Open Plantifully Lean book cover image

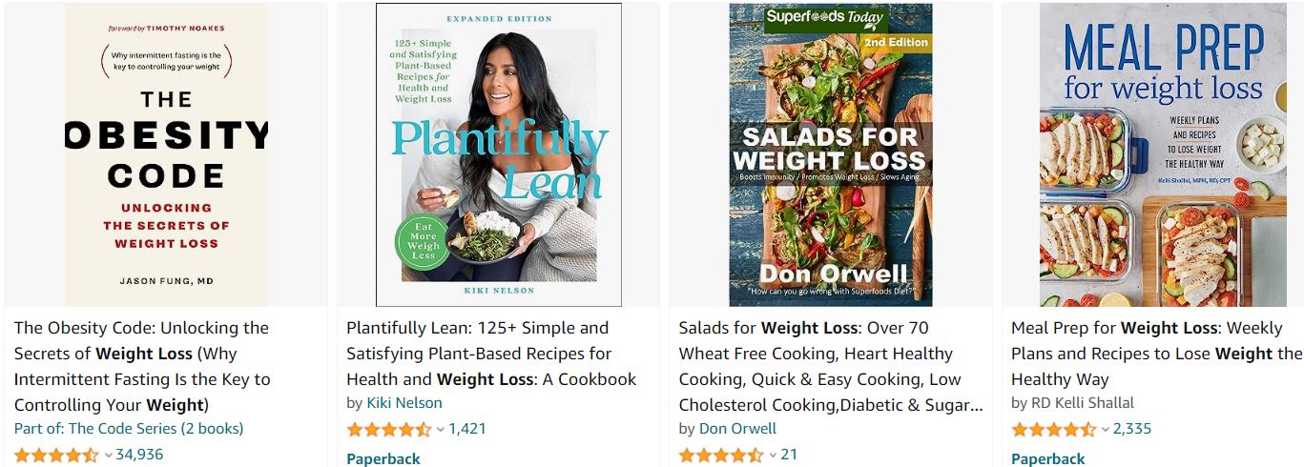(499, 154)
